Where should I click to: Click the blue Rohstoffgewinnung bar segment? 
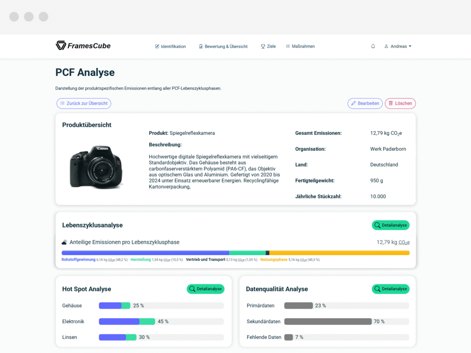145,253
